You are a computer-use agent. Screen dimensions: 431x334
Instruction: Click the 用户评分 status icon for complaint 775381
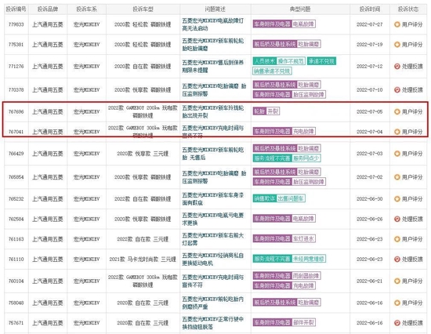click(397, 44)
